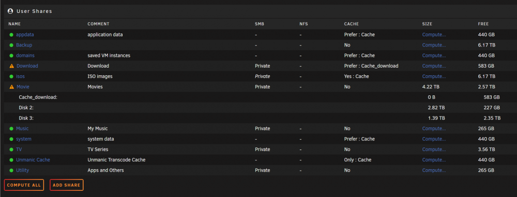This screenshot has width=517, height=197.
Task: Open the appdata share settings
Action: coord(25,35)
